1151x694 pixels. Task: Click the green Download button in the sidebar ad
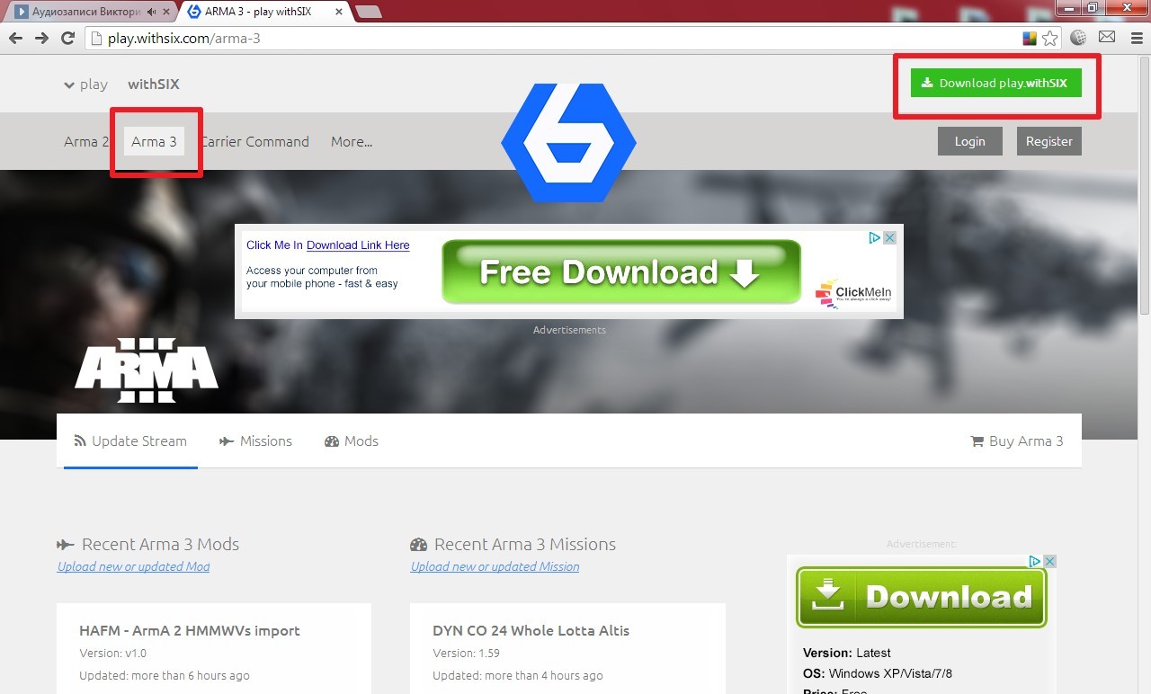pos(922,597)
